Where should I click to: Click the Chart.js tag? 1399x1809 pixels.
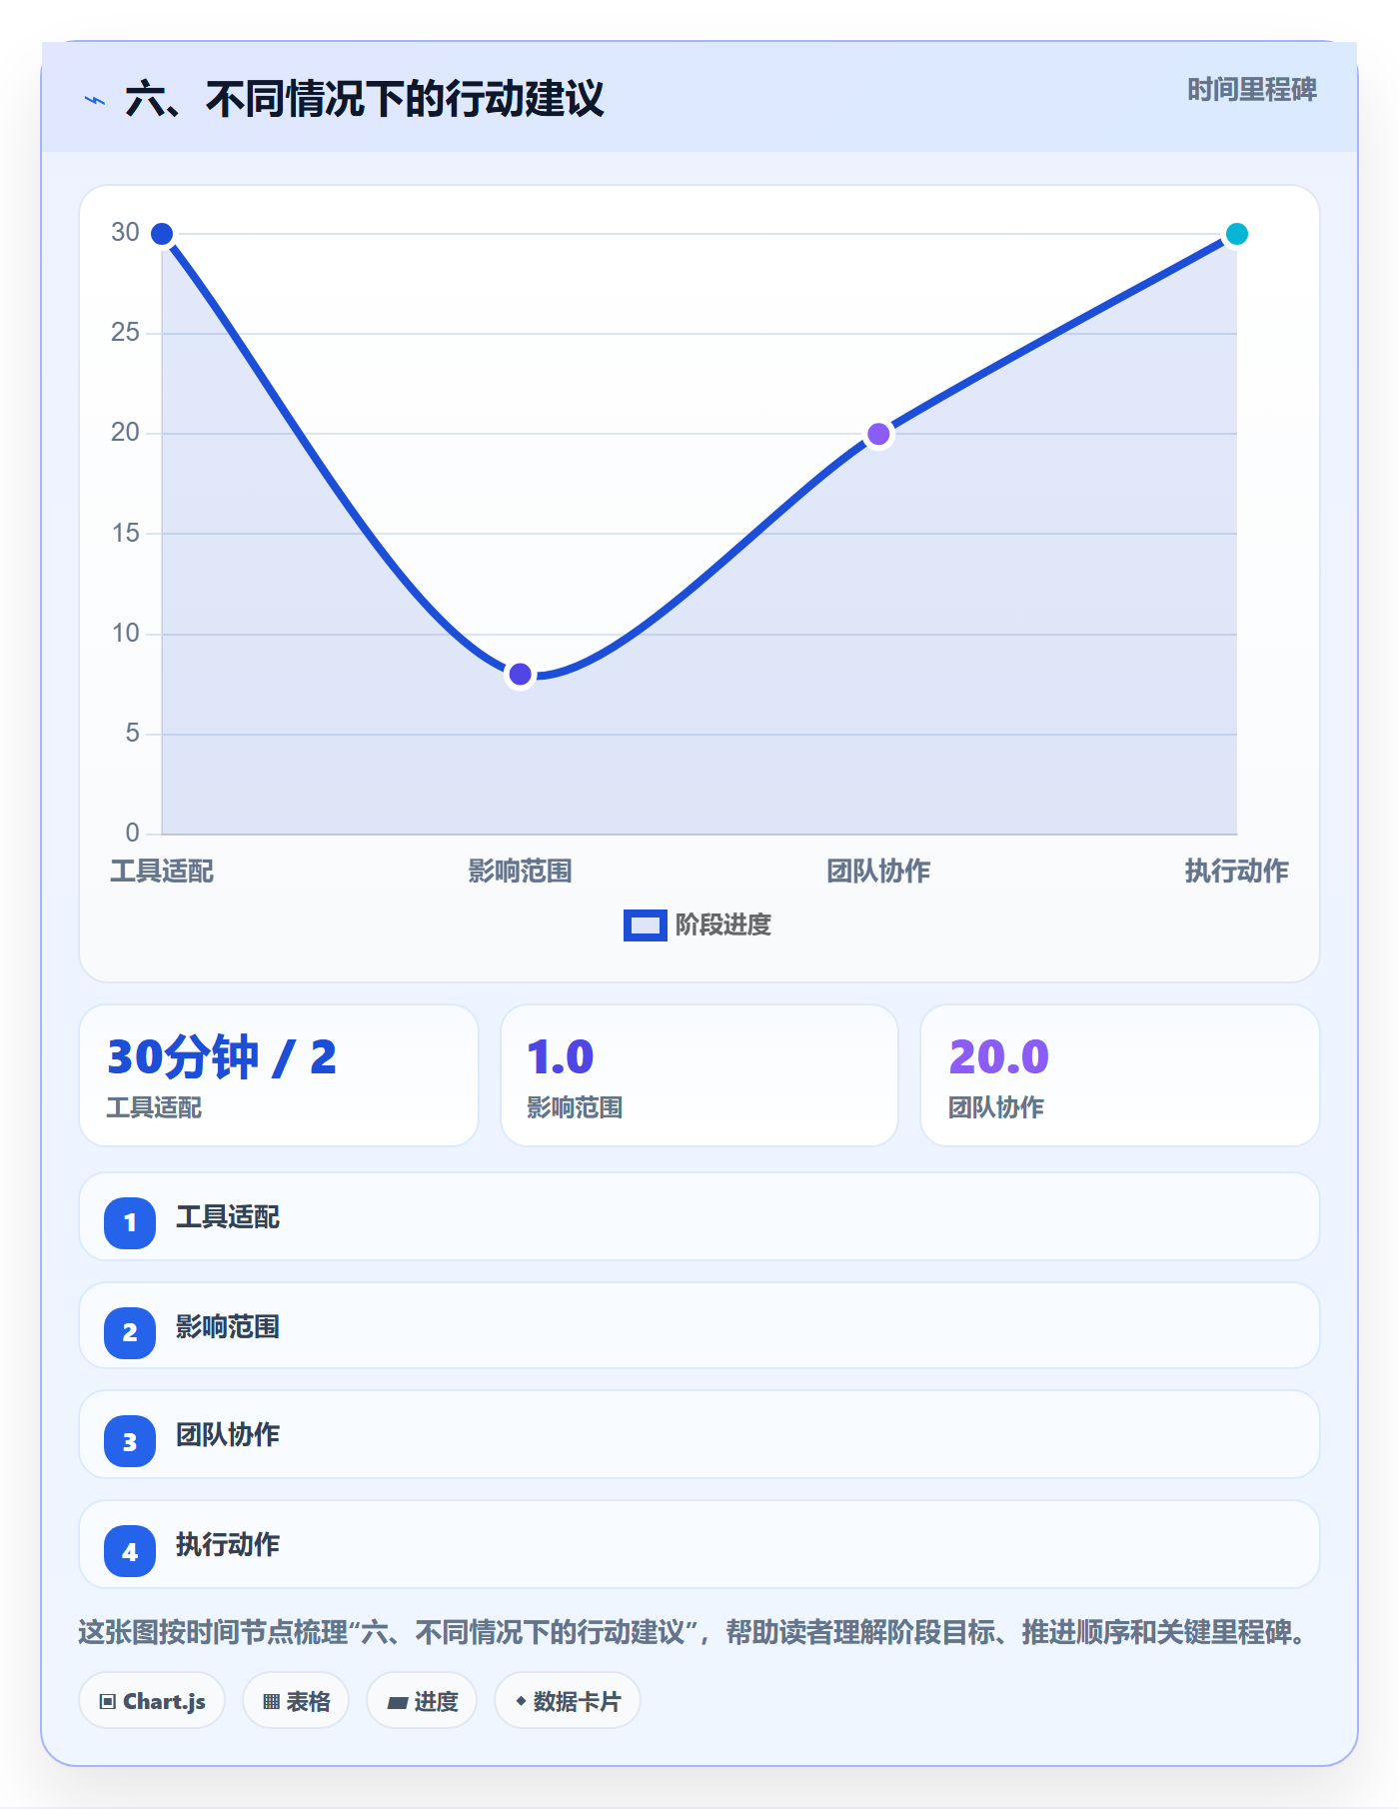coord(152,1701)
